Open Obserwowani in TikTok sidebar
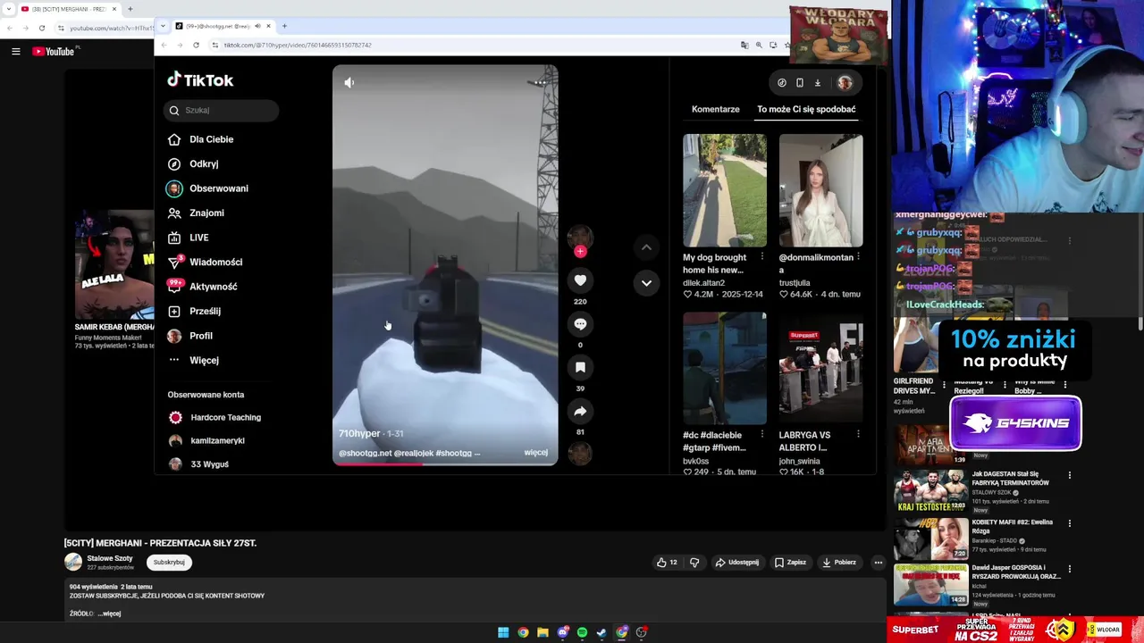The width and height of the screenshot is (1144, 643). coord(221,188)
